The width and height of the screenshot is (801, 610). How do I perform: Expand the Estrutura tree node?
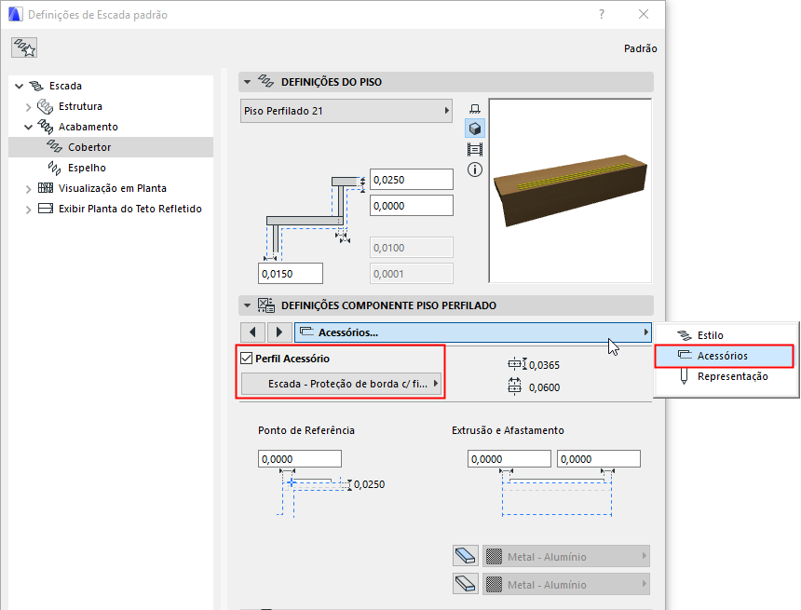[29, 107]
